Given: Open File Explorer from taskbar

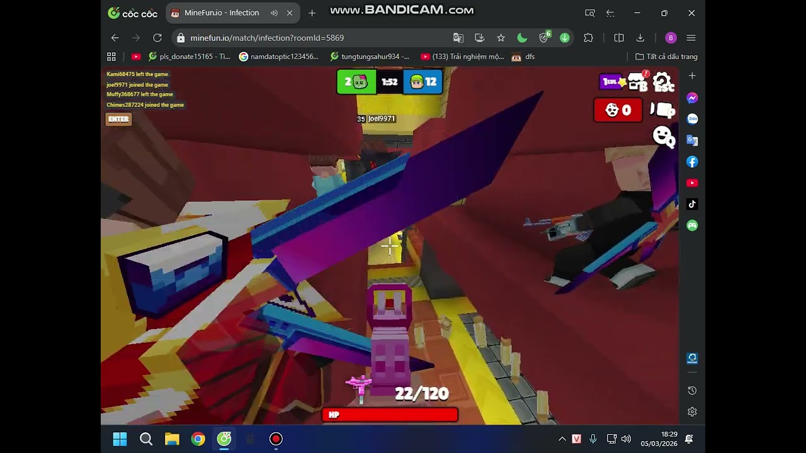Looking at the screenshot, I should (x=172, y=439).
